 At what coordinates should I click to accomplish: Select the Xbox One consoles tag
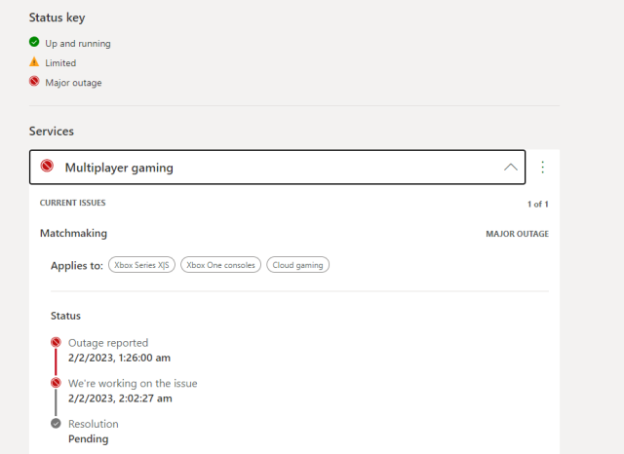[220, 265]
